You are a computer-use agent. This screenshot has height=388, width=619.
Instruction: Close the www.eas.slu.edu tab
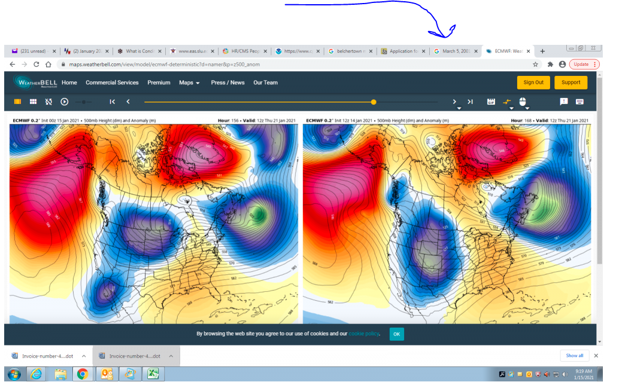point(213,51)
